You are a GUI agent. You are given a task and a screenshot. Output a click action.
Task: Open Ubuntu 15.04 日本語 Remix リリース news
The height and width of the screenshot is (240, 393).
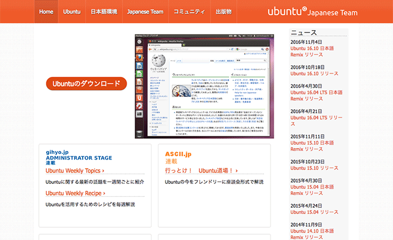(312, 190)
